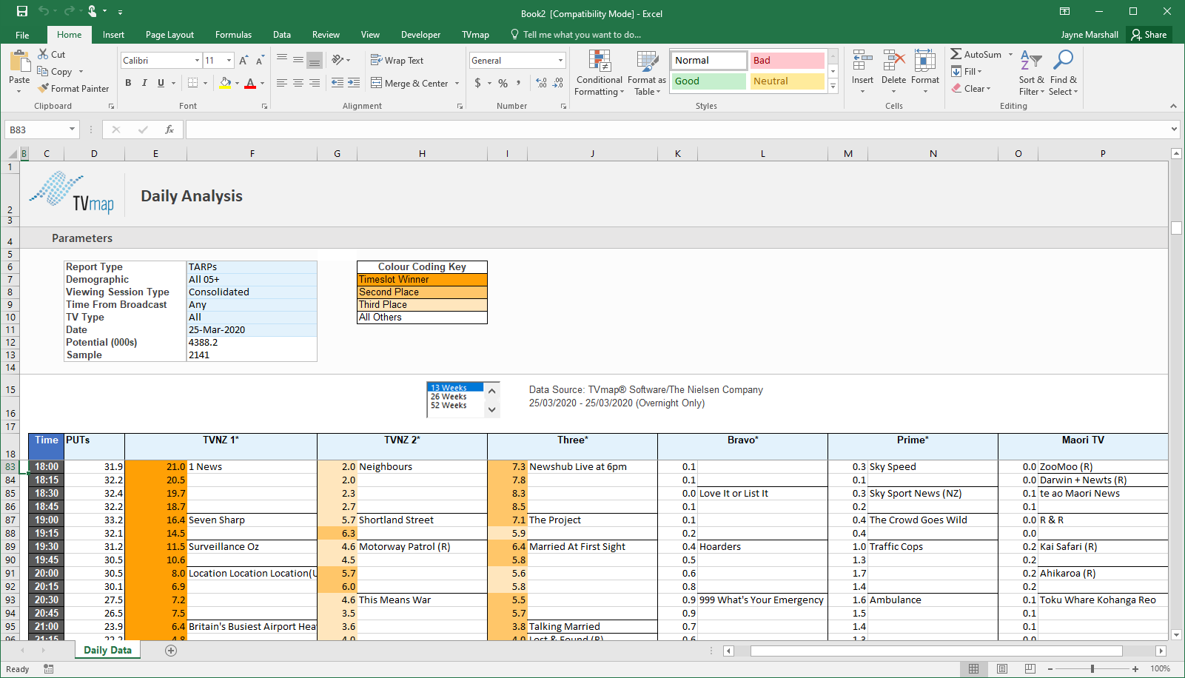Apply the Good cell style
This screenshot has height=678, width=1185.
709,81
